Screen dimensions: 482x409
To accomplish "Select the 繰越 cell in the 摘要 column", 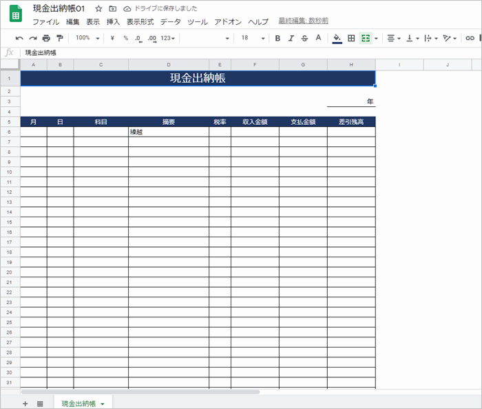I will (x=168, y=132).
